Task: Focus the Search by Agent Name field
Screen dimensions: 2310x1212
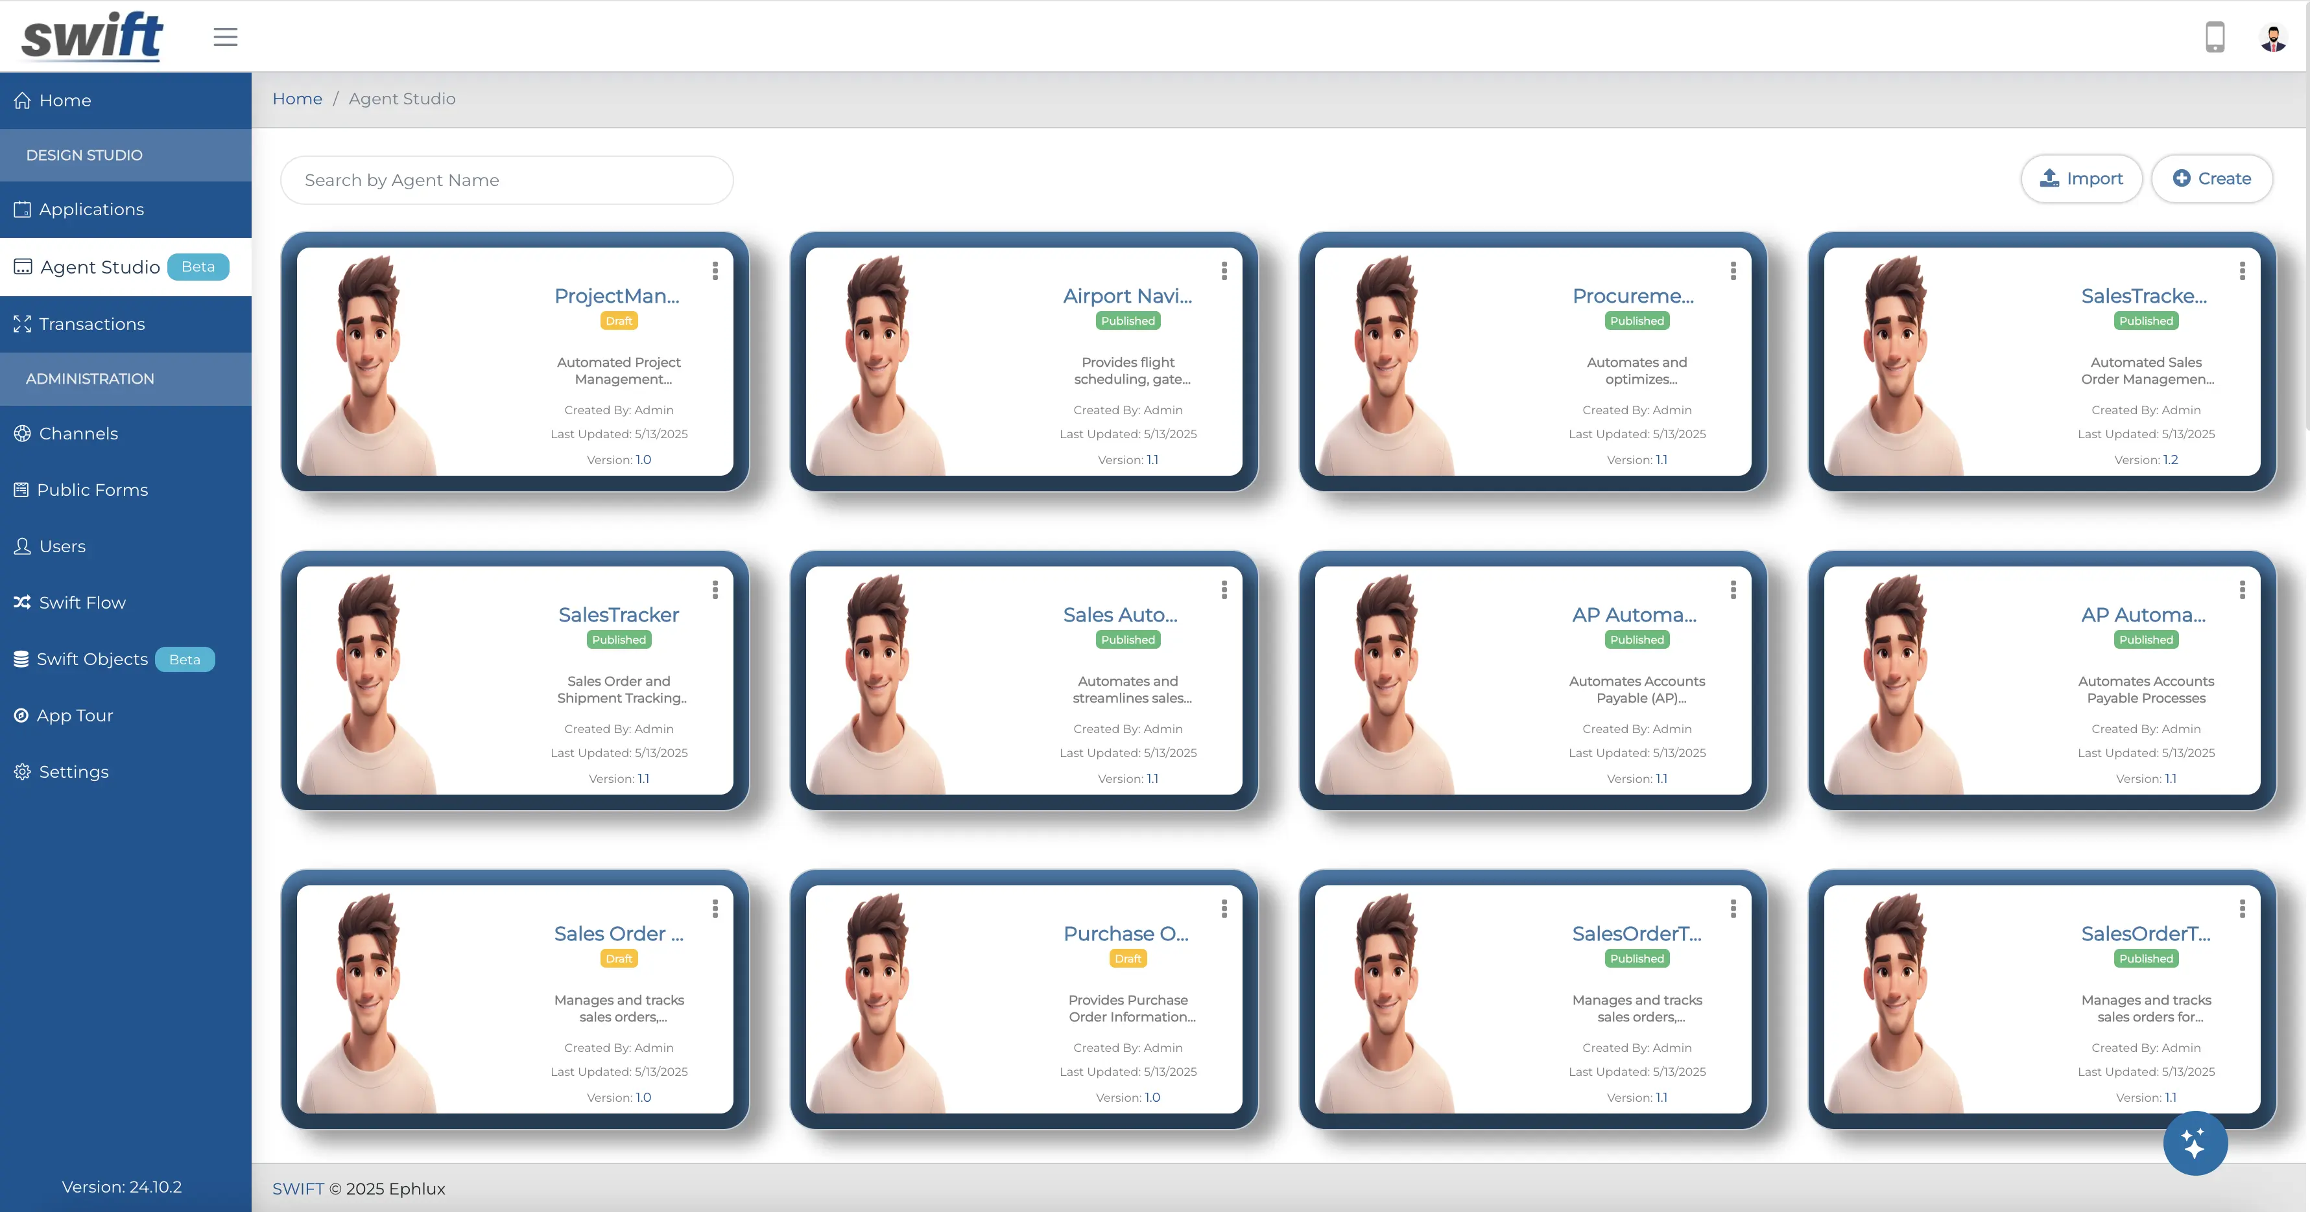Action: pos(506,180)
